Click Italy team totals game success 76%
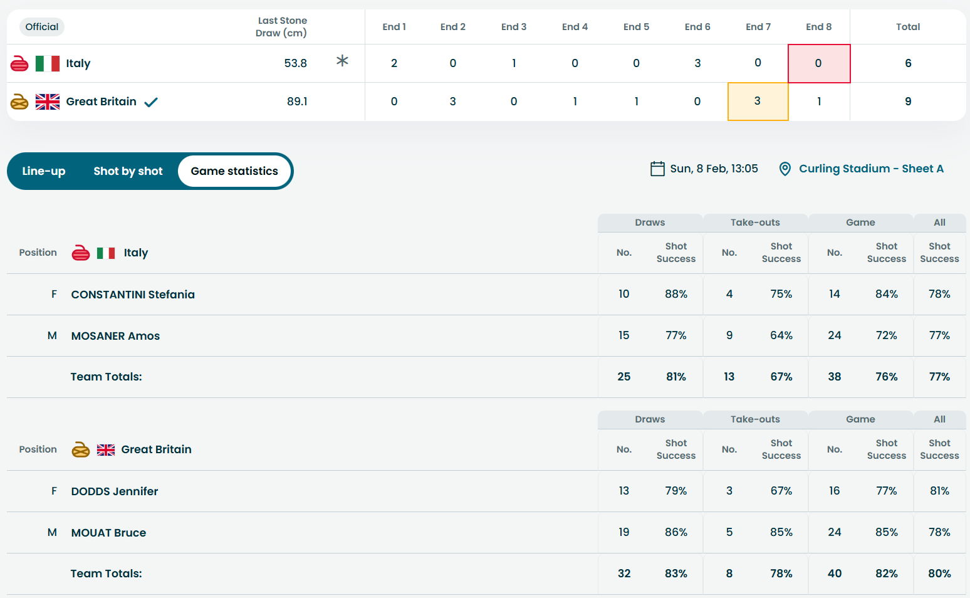Image resolution: width=970 pixels, height=598 pixels. pyautogui.click(x=887, y=377)
